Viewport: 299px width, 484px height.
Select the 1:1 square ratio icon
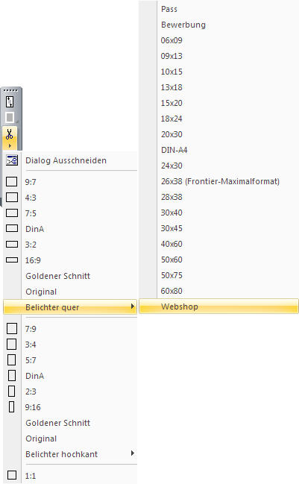pyautogui.click(x=12, y=475)
